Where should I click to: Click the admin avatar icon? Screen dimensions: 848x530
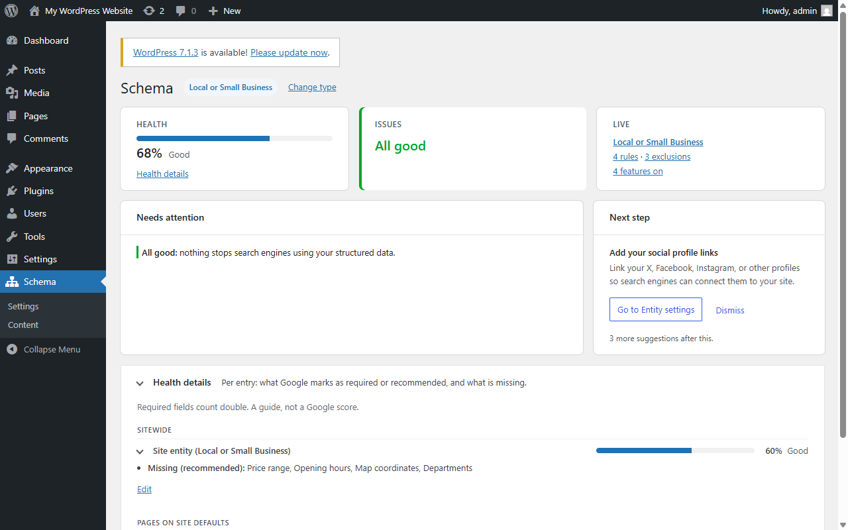point(827,11)
